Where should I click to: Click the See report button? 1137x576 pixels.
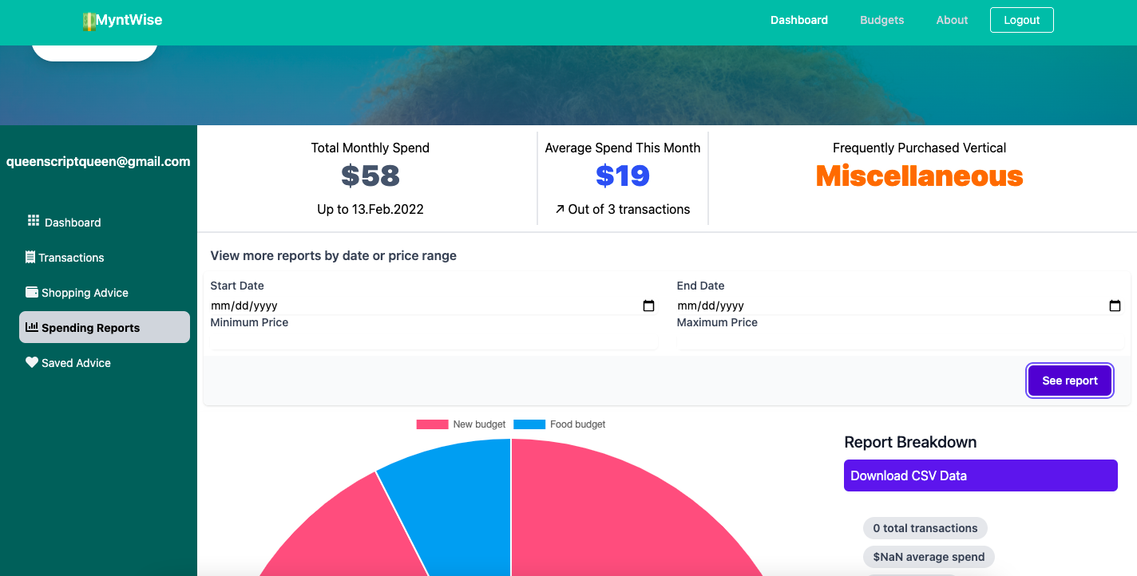(1070, 381)
